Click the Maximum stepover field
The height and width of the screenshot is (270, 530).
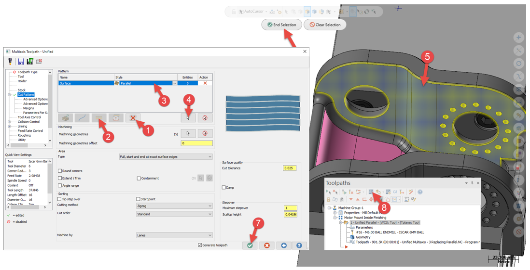(x=291, y=208)
